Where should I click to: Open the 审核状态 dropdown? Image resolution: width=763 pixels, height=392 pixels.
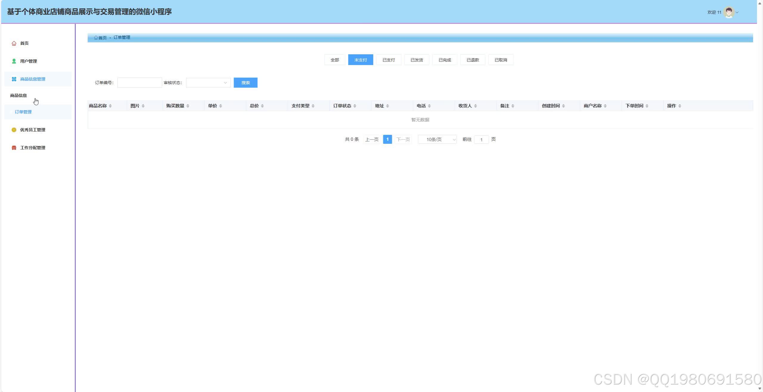pos(208,83)
